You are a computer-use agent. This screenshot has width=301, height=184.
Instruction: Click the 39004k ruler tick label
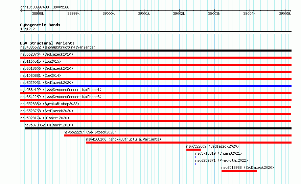click(x=249, y=13)
